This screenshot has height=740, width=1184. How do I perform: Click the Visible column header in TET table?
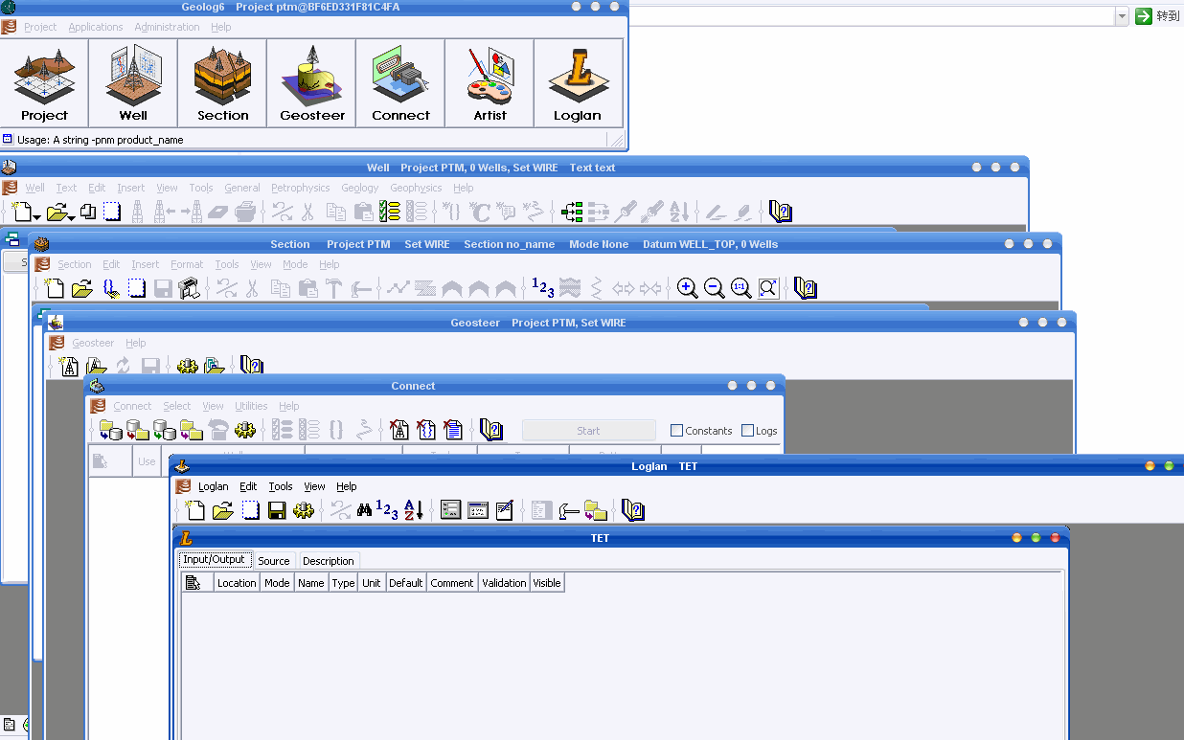[547, 583]
